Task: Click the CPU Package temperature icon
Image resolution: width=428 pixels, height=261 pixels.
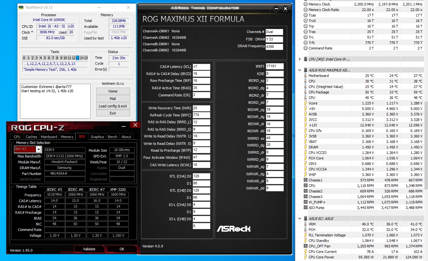Action: (306, 92)
